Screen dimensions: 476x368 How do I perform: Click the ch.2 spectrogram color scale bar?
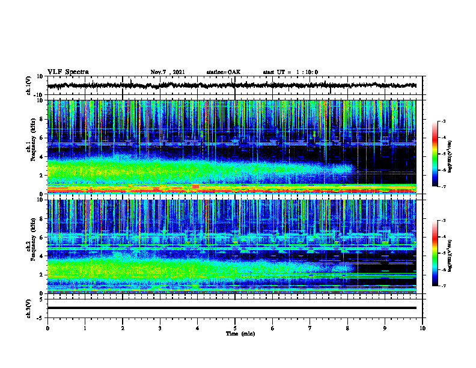point(435,253)
